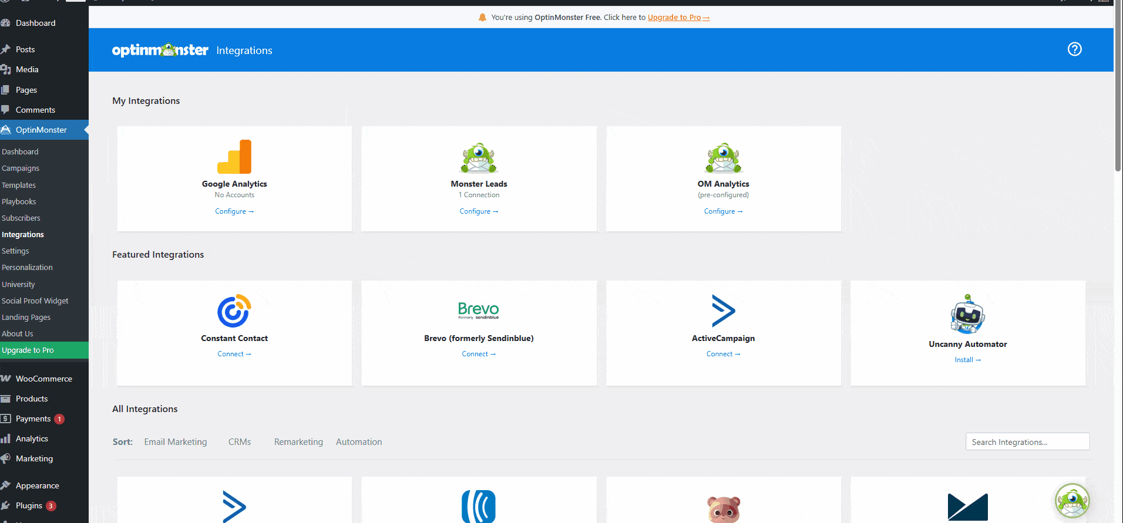
Task: Open OptinMonster Settings submenu
Action: [x=15, y=251]
